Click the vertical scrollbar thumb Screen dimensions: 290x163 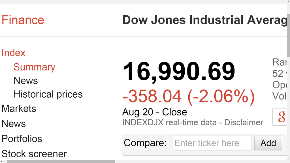[x=288, y=35]
